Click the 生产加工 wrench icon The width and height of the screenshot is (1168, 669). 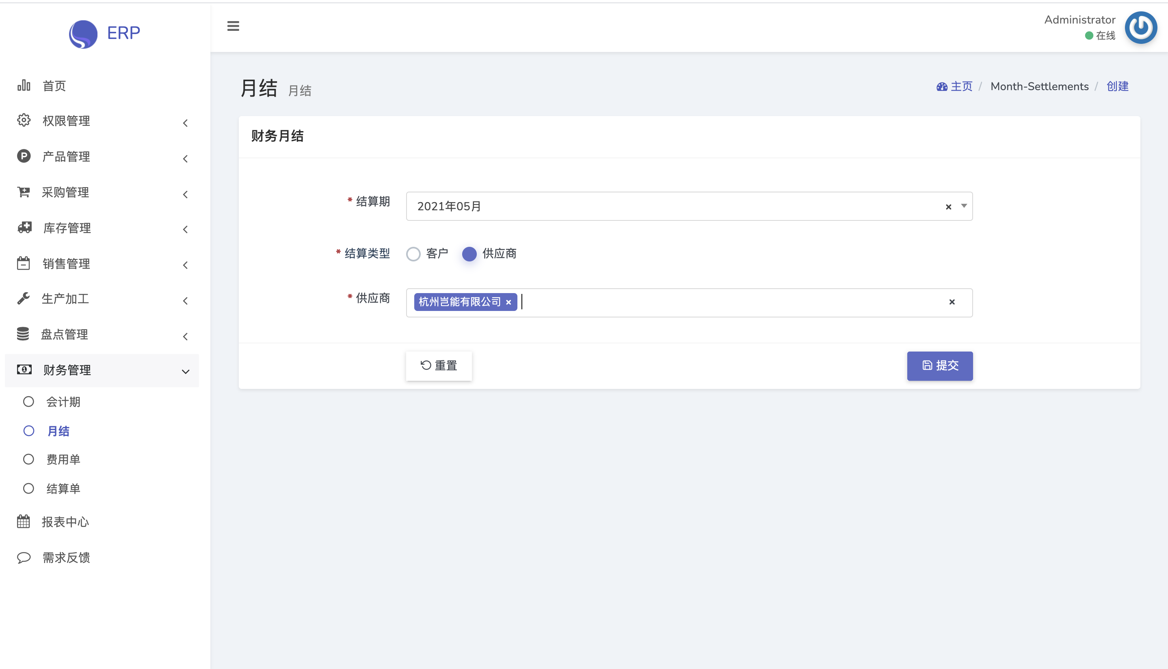tap(24, 299)
